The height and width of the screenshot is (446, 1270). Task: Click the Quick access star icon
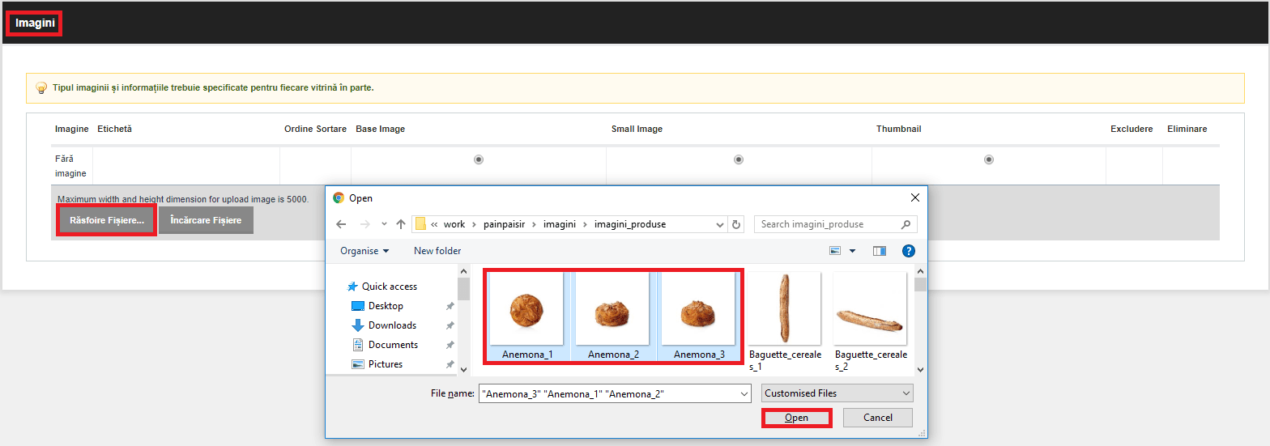[x=352, y=287]
